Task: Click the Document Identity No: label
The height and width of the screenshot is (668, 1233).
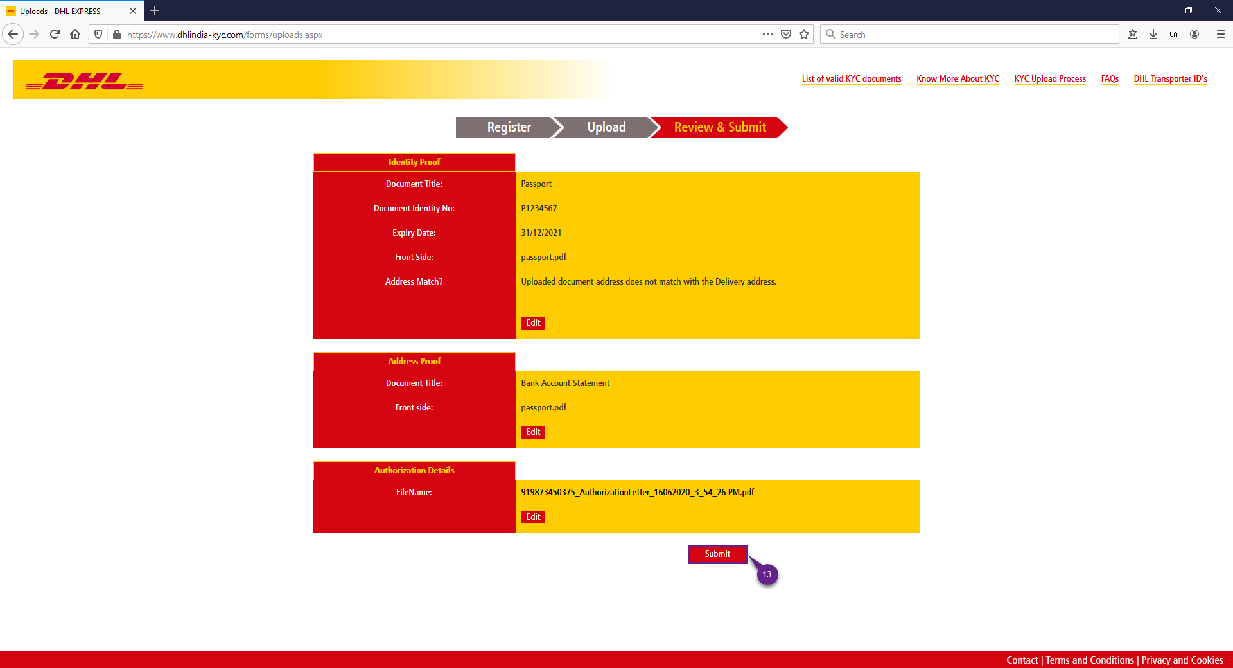Action: point(414,208)
